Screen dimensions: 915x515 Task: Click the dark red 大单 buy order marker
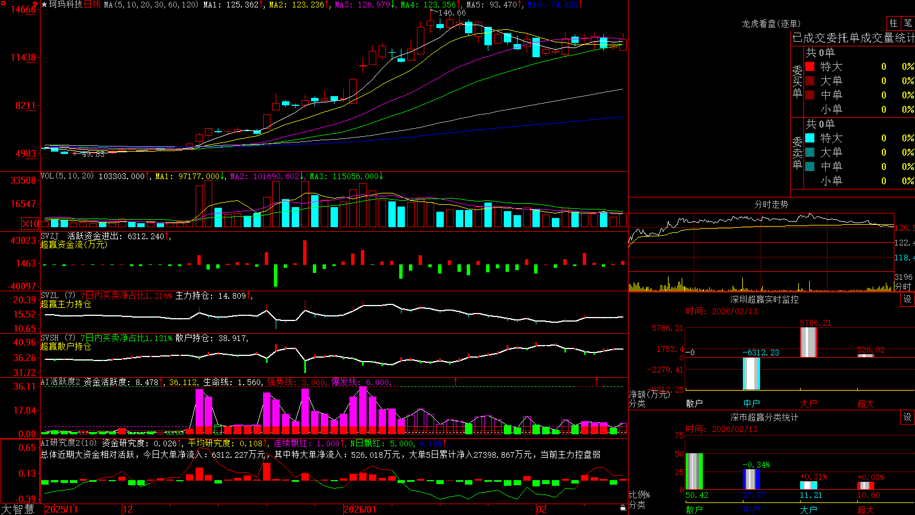point(810,81)
